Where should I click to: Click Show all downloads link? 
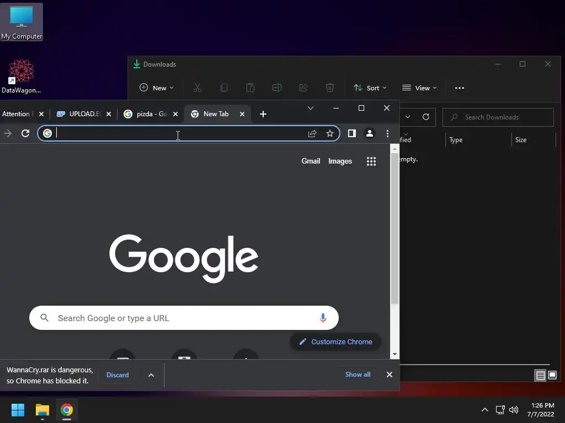358,375
